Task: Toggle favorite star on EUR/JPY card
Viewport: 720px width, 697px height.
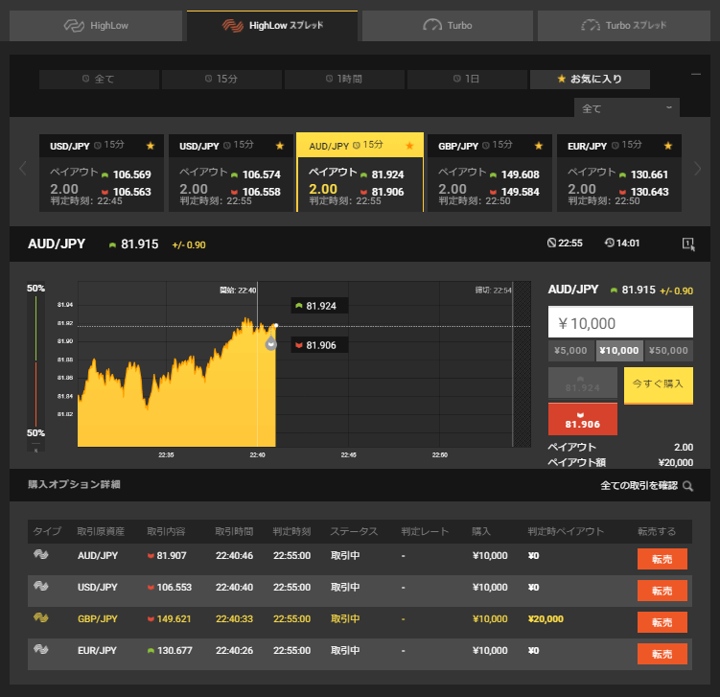Action: tap(668, 146)
